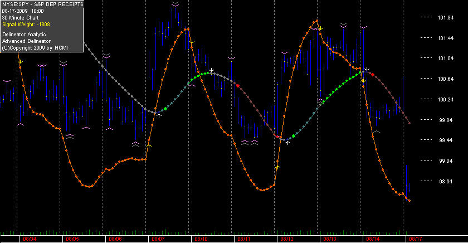
Task: Click the 101.84 price level label
Action: [446, 18]
